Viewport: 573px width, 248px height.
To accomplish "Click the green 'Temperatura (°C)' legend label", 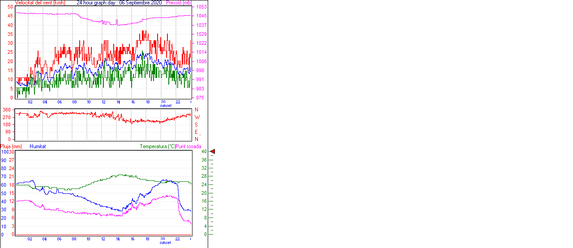I will point(158,146).
